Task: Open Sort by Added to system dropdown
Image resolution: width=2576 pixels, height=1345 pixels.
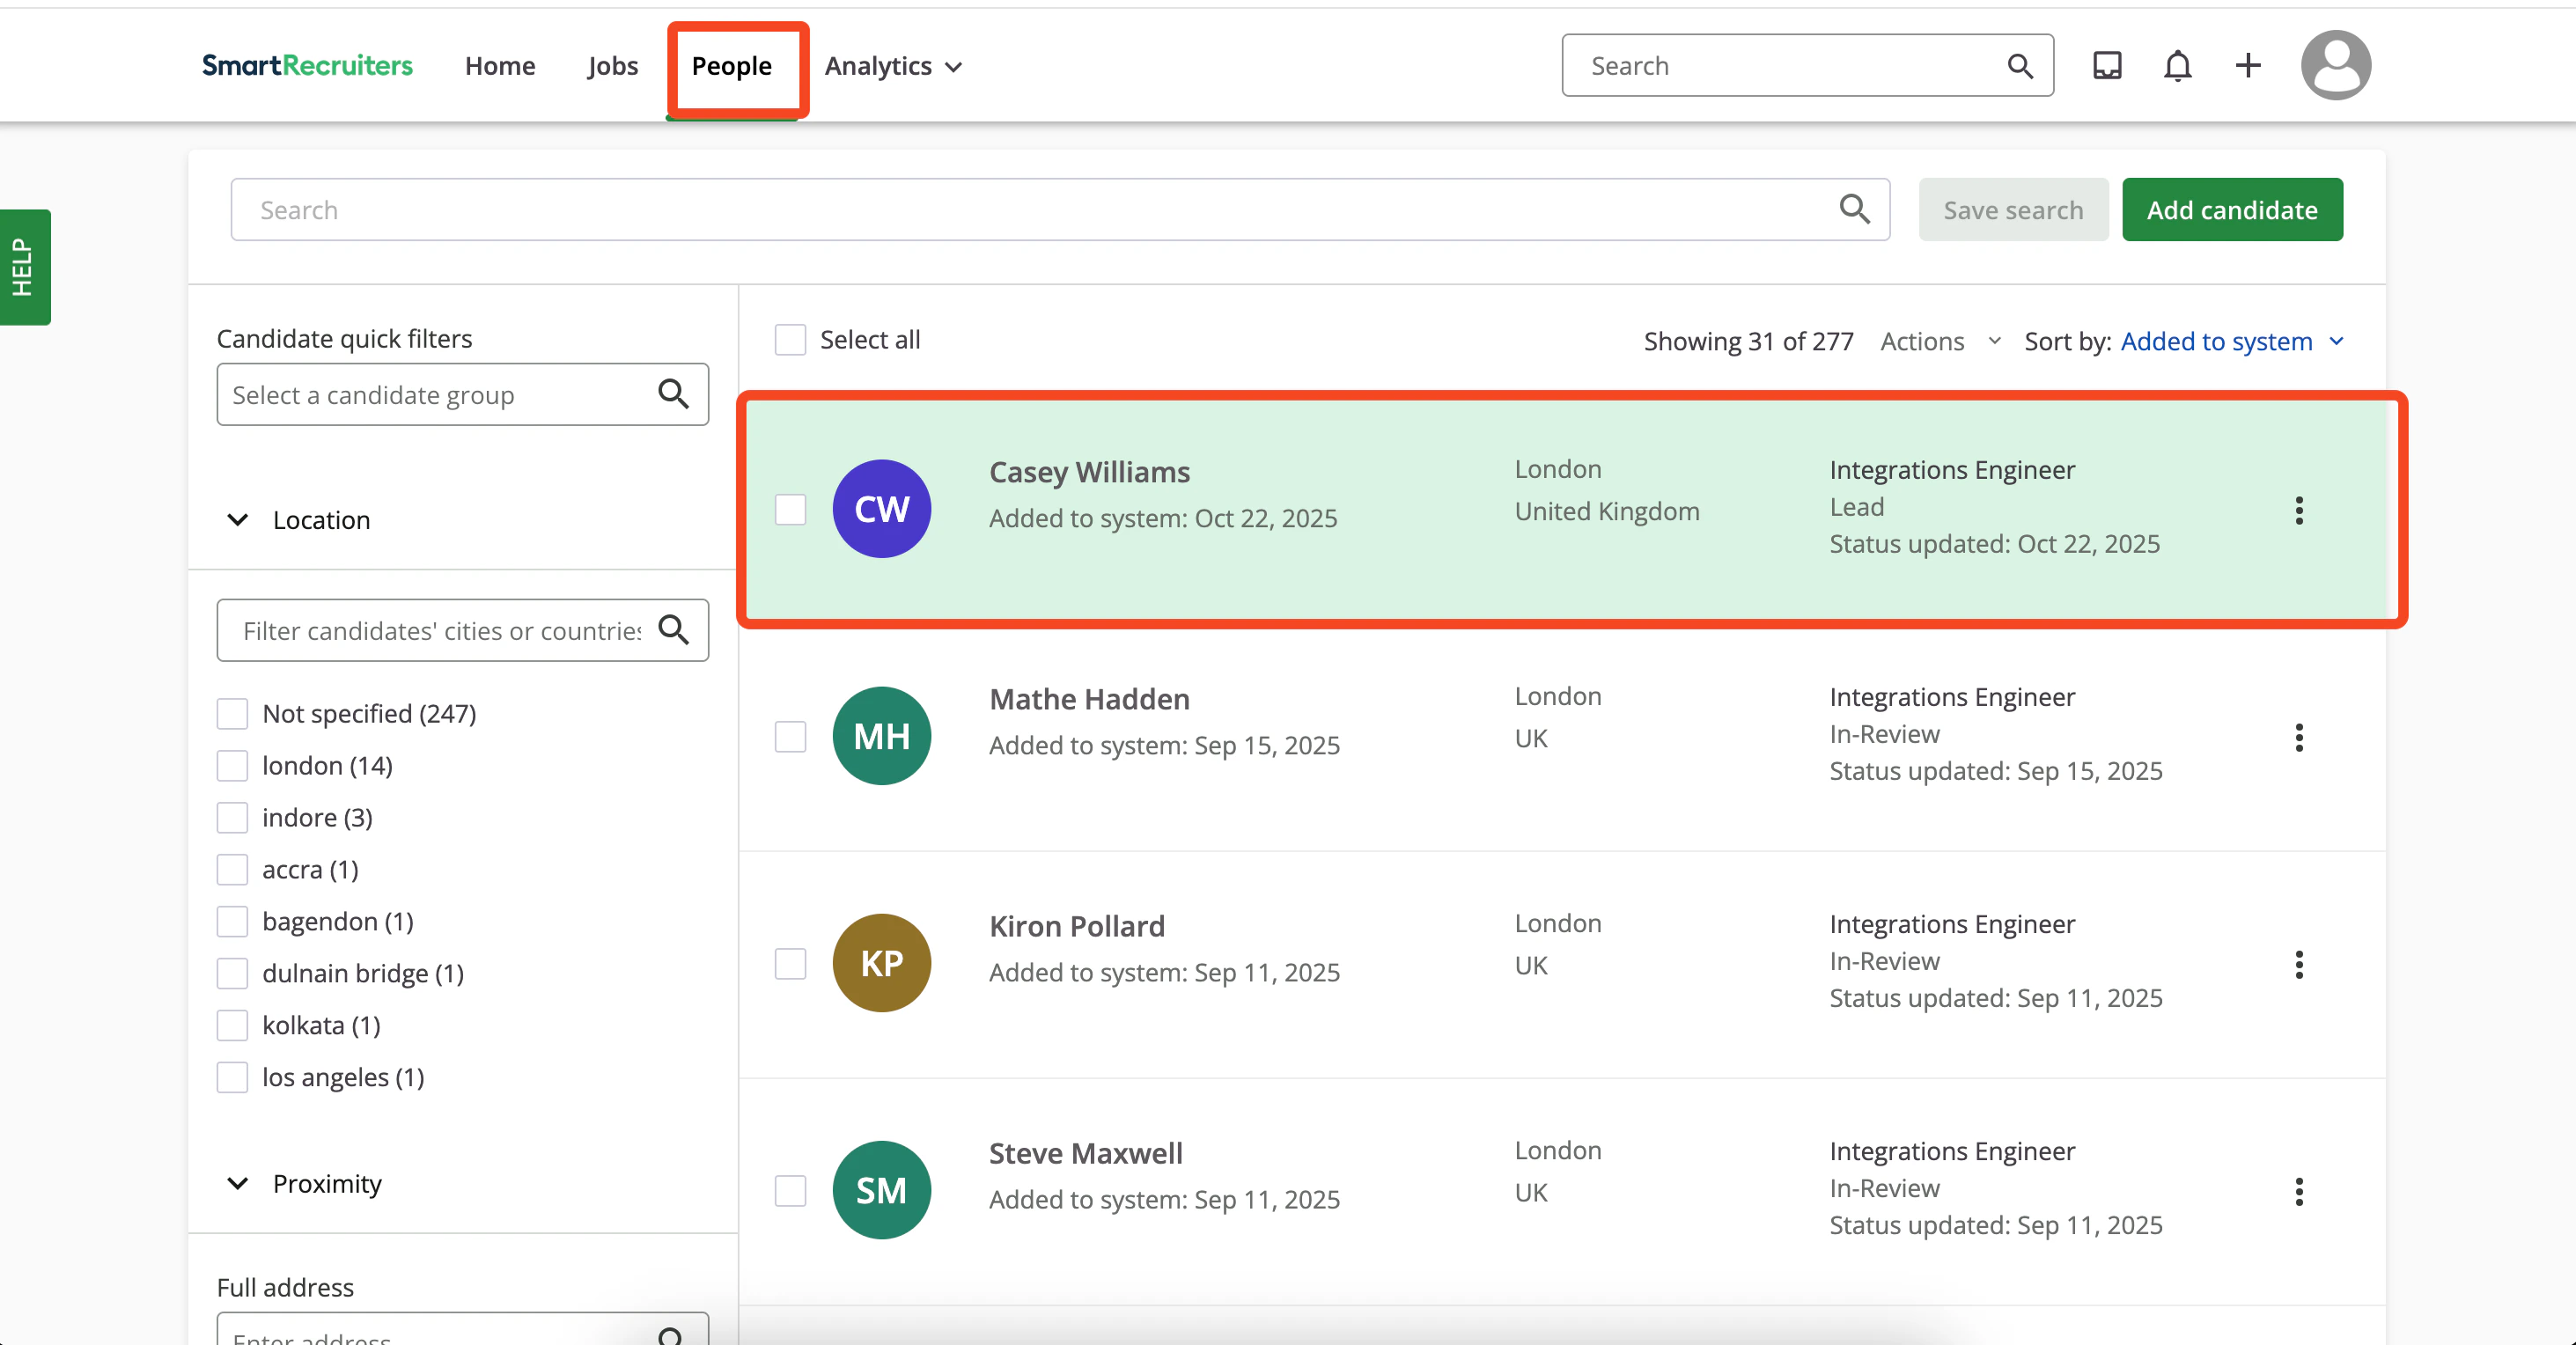Action: coord(2231,342)
